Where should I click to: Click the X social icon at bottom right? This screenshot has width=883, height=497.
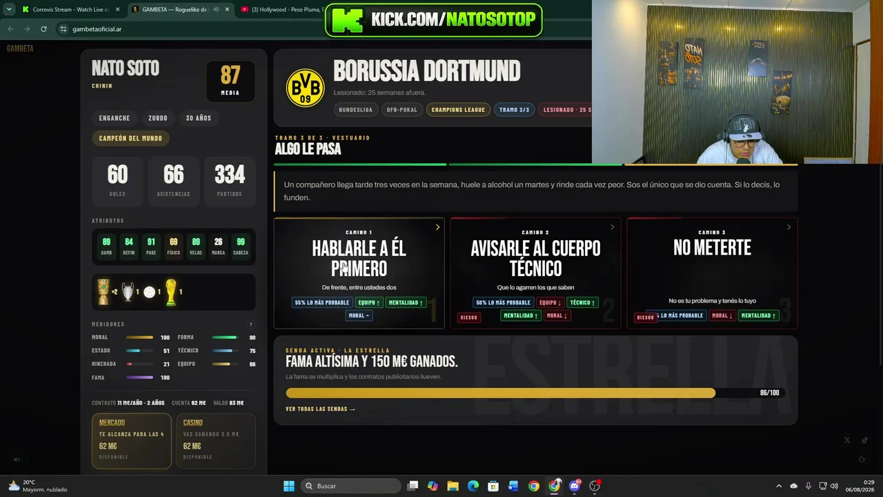click(847, 440)
